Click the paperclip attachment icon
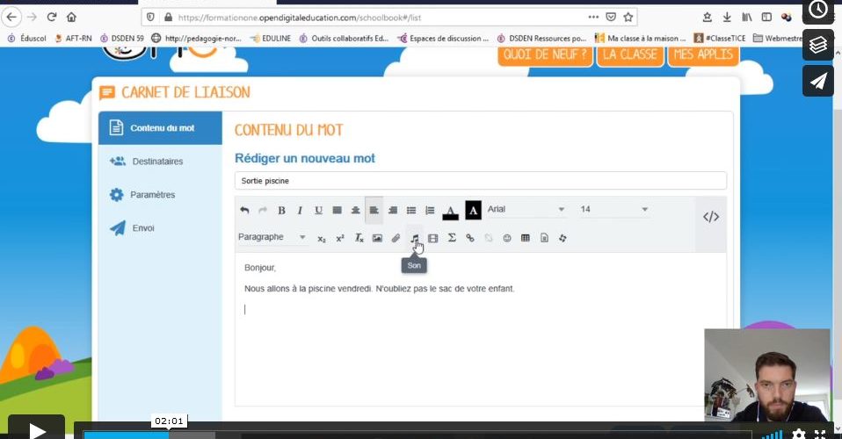 [x=396, y=238]
